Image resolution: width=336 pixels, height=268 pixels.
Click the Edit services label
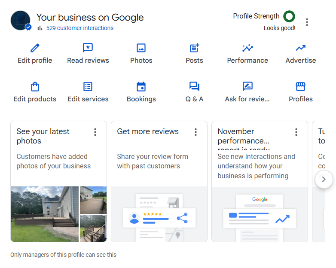(88, 99)
